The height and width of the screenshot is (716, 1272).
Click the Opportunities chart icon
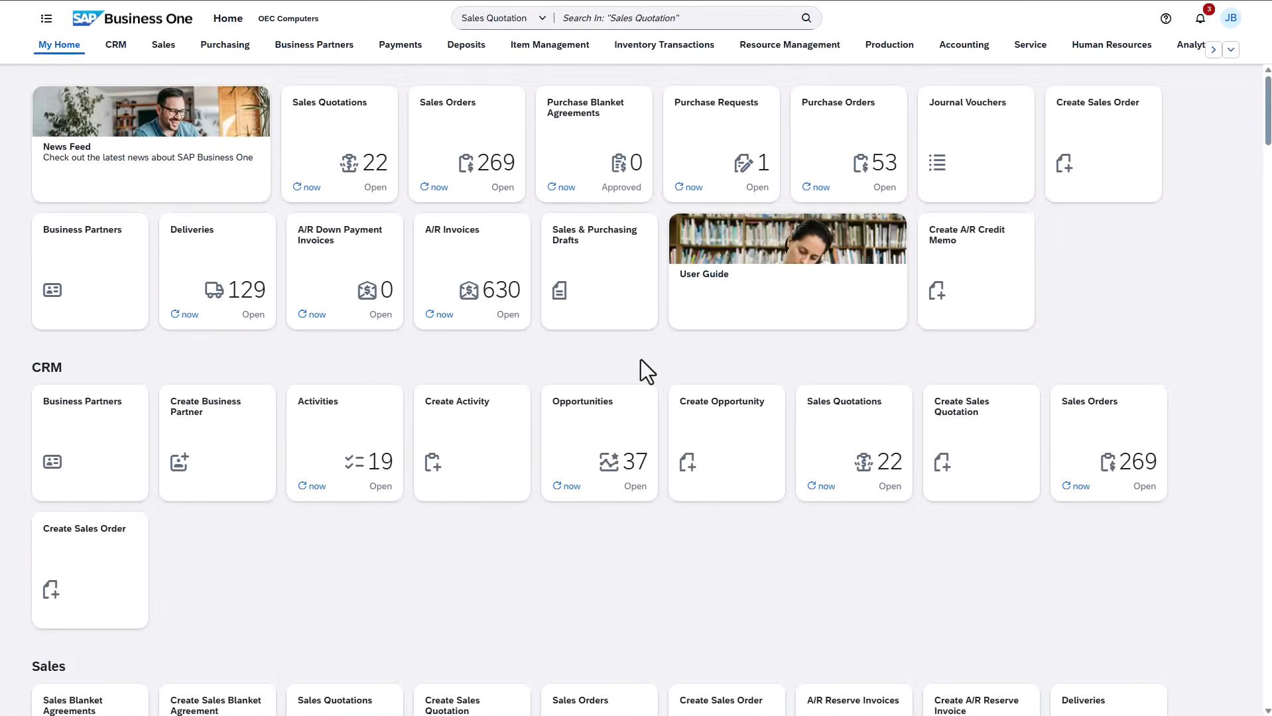click(x=609, y=461)
